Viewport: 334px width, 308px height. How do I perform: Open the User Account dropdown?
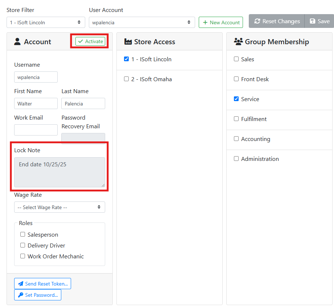pyautogui.click(x=142, y=22)
